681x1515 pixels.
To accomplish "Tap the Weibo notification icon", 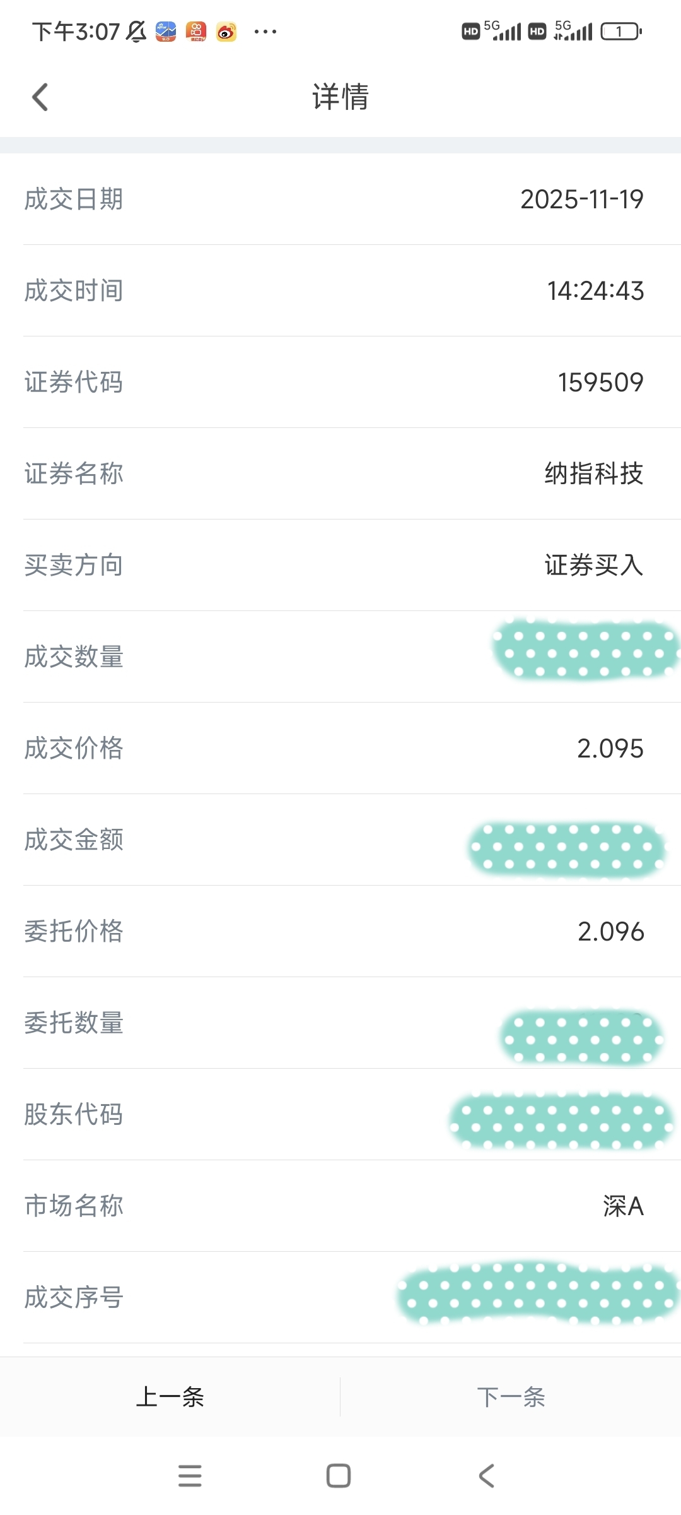I will coord(226,32).
